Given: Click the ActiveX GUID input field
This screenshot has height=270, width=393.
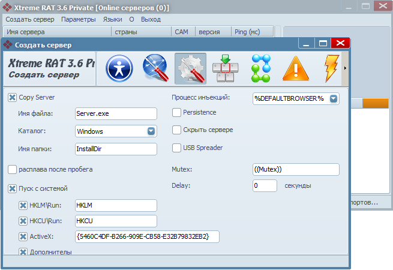Looking at the screenshot, I should click(147, 236).
